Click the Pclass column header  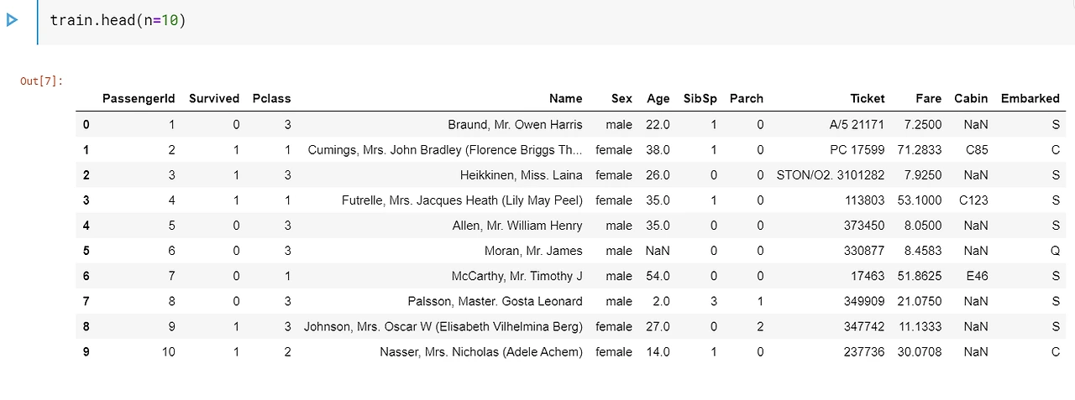[x=271, y=98]
